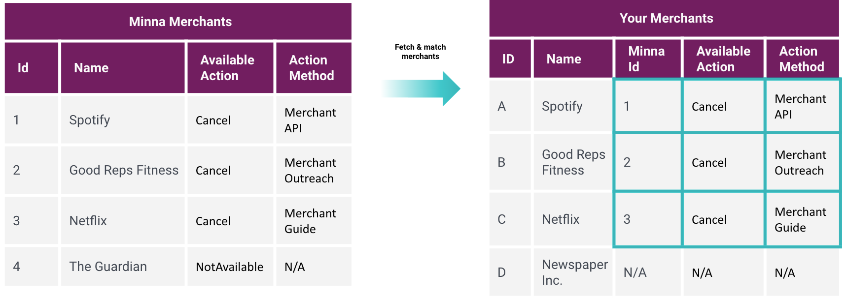
Task: Click highlighted Cancel cell for Spotify row
Action: coord(709,107)
